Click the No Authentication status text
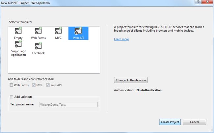Image resolution: width=214 pixels, height=133 pixels. (149, 90)
